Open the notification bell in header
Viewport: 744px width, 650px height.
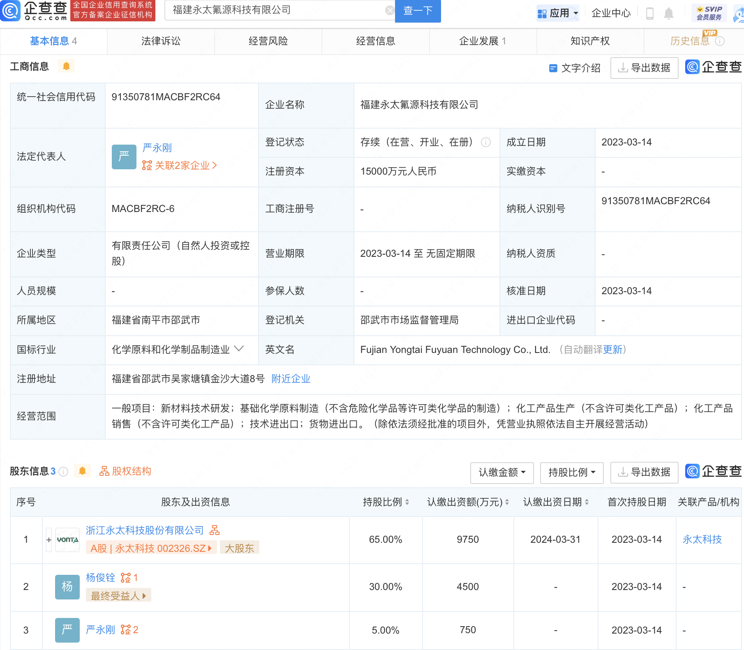pos(669,14)
